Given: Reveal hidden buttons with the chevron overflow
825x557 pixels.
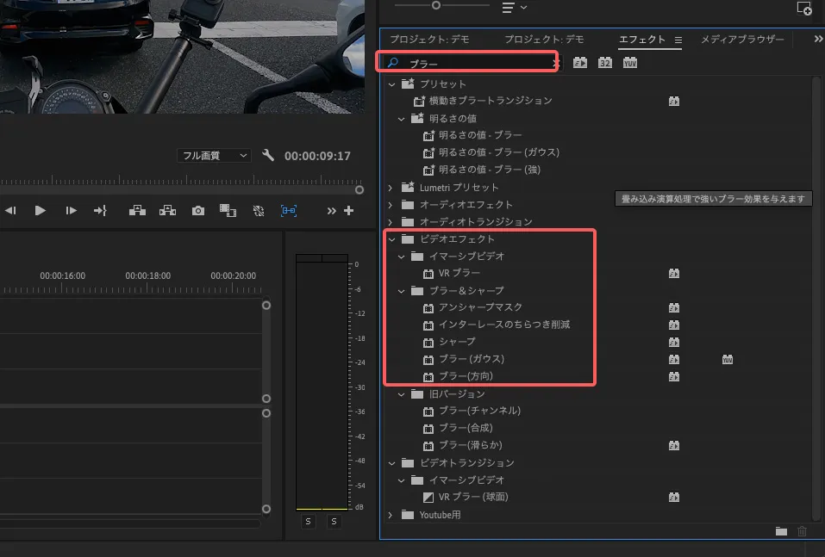Looking at the screenshot, I should (330, 210).
